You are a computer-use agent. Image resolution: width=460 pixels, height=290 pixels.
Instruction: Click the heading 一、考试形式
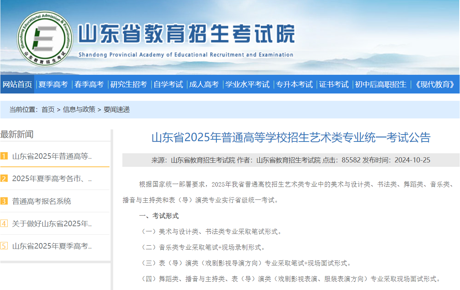[159, 216]
